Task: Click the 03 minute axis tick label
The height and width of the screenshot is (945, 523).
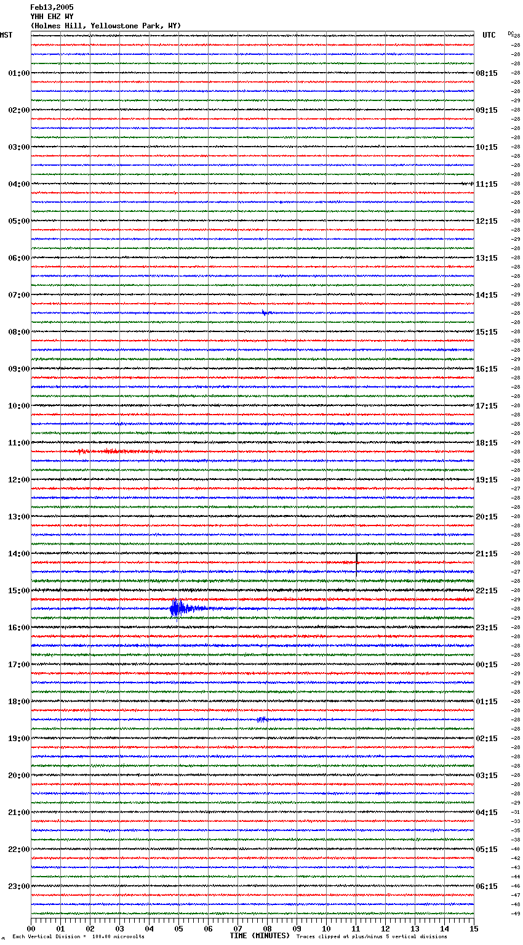Action: pyautogui.click(x=120, y=929)
